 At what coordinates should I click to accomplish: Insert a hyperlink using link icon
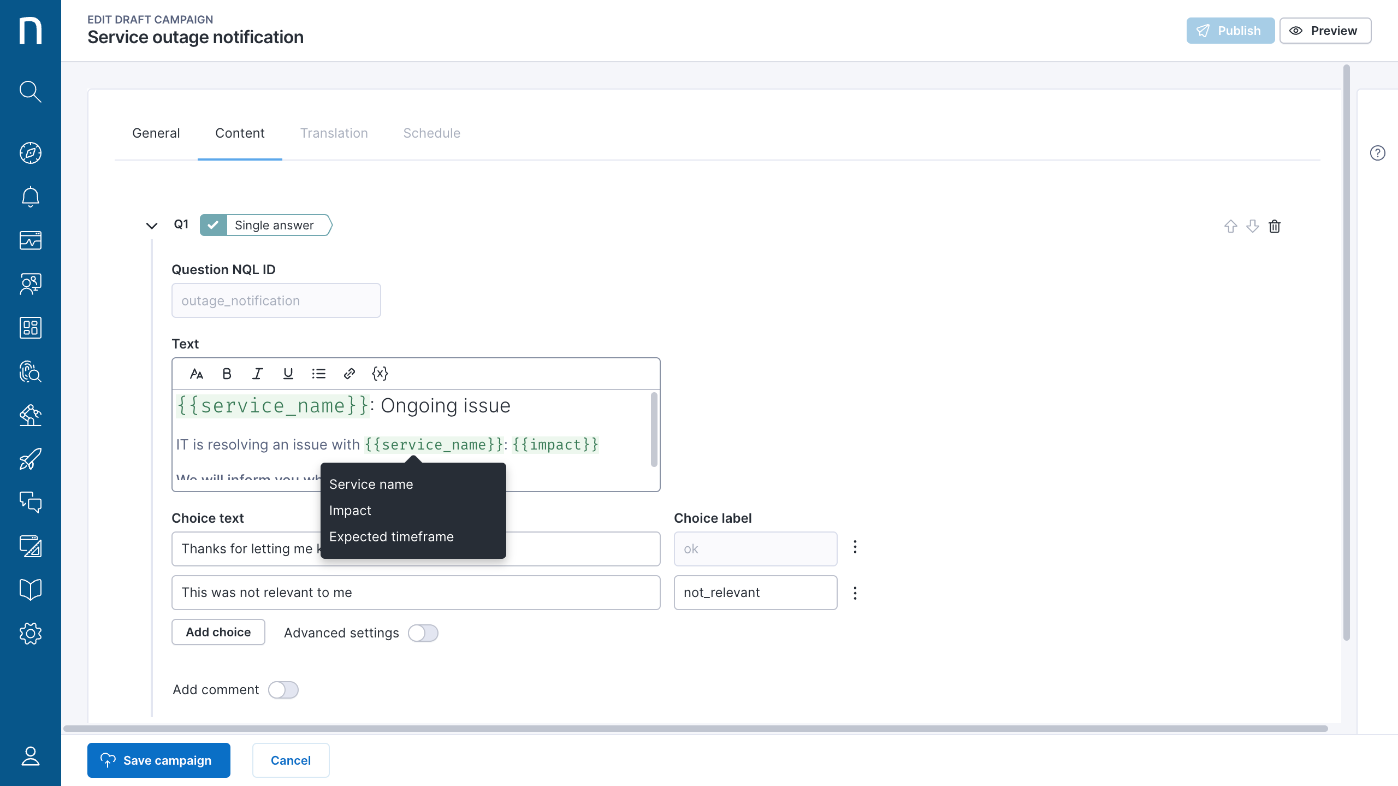[x=349, y=374]
